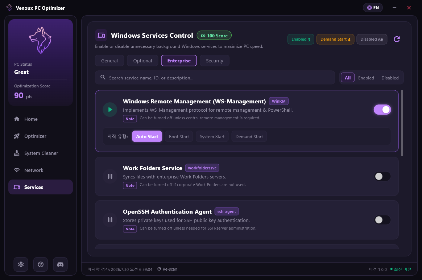Enable Work Folders Service toggle
Image resolution: width=422 pixels, height=280 pixels.
(382, 176)
